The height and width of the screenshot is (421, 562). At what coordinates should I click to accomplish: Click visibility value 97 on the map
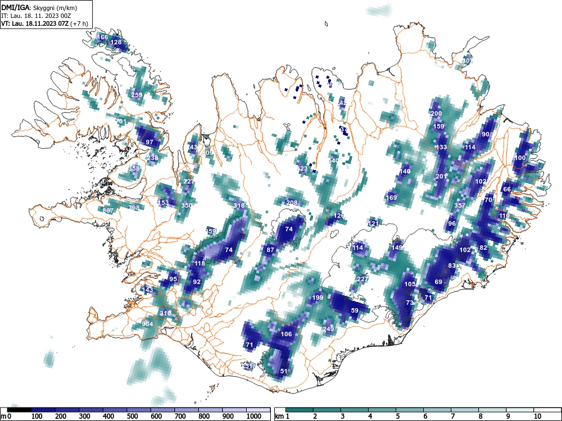(x=149, y=142)
